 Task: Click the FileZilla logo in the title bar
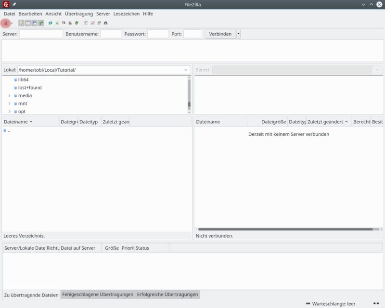click(x=6, y=4)
